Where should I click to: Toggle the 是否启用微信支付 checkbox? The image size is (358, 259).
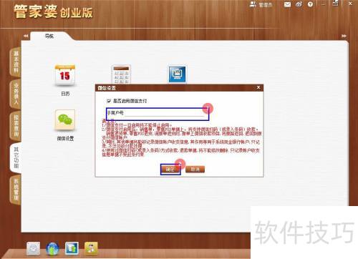(109, 101)
